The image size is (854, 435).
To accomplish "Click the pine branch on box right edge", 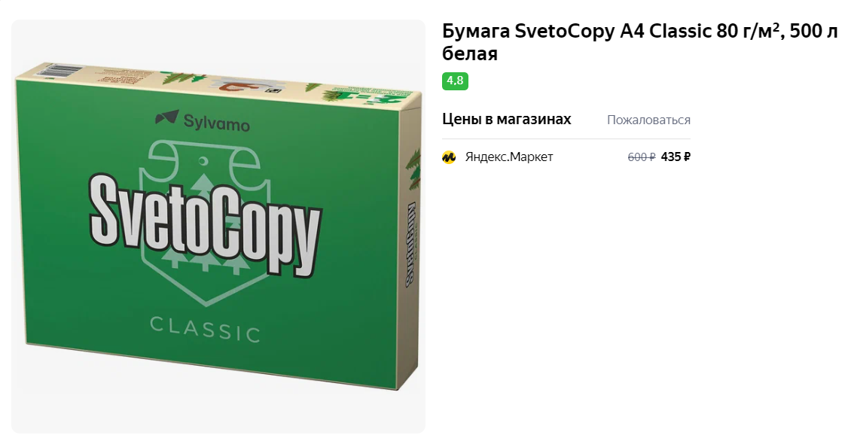I will pyautogui.click(x=412, y=163).
